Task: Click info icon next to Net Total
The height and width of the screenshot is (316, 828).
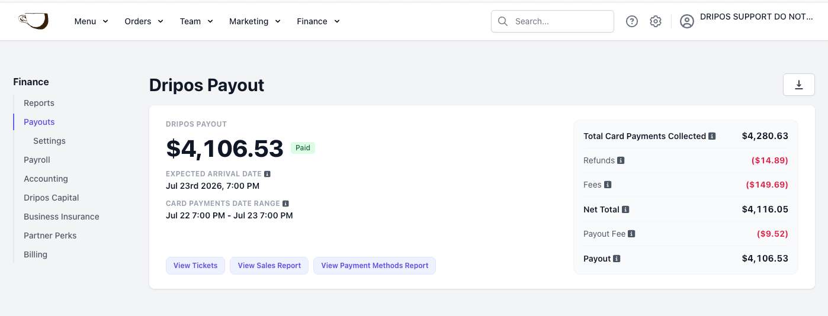Action: point(625,209)
